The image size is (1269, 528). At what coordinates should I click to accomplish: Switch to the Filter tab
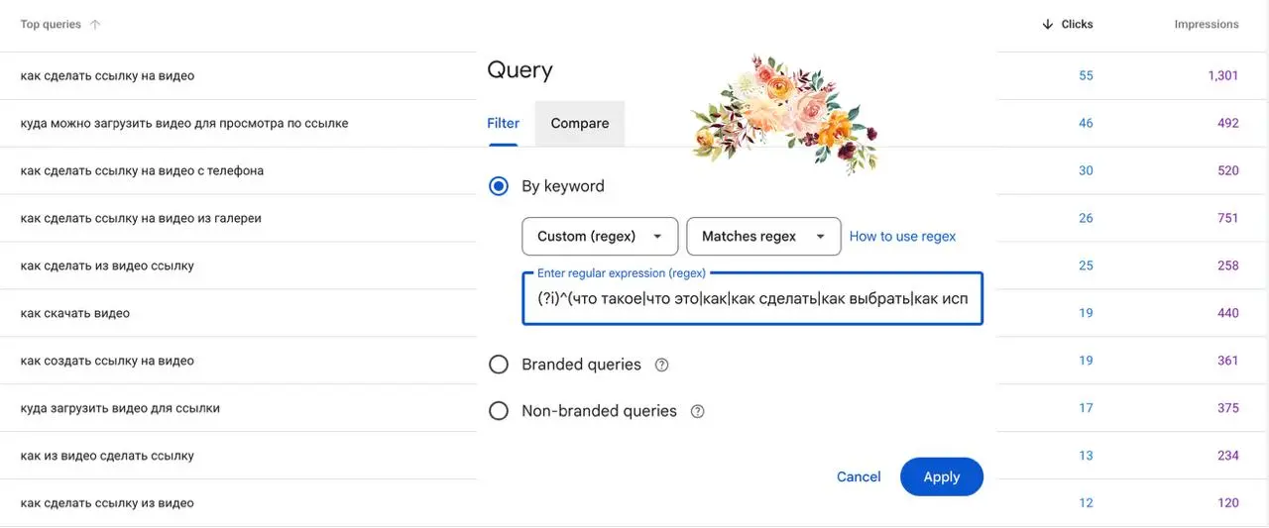(x=504, y=124)
